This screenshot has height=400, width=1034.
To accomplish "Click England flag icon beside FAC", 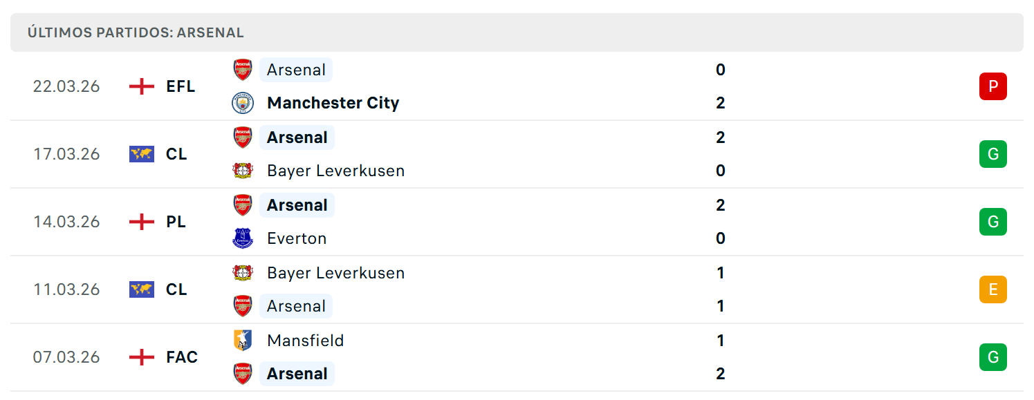I will click(142, 357).
